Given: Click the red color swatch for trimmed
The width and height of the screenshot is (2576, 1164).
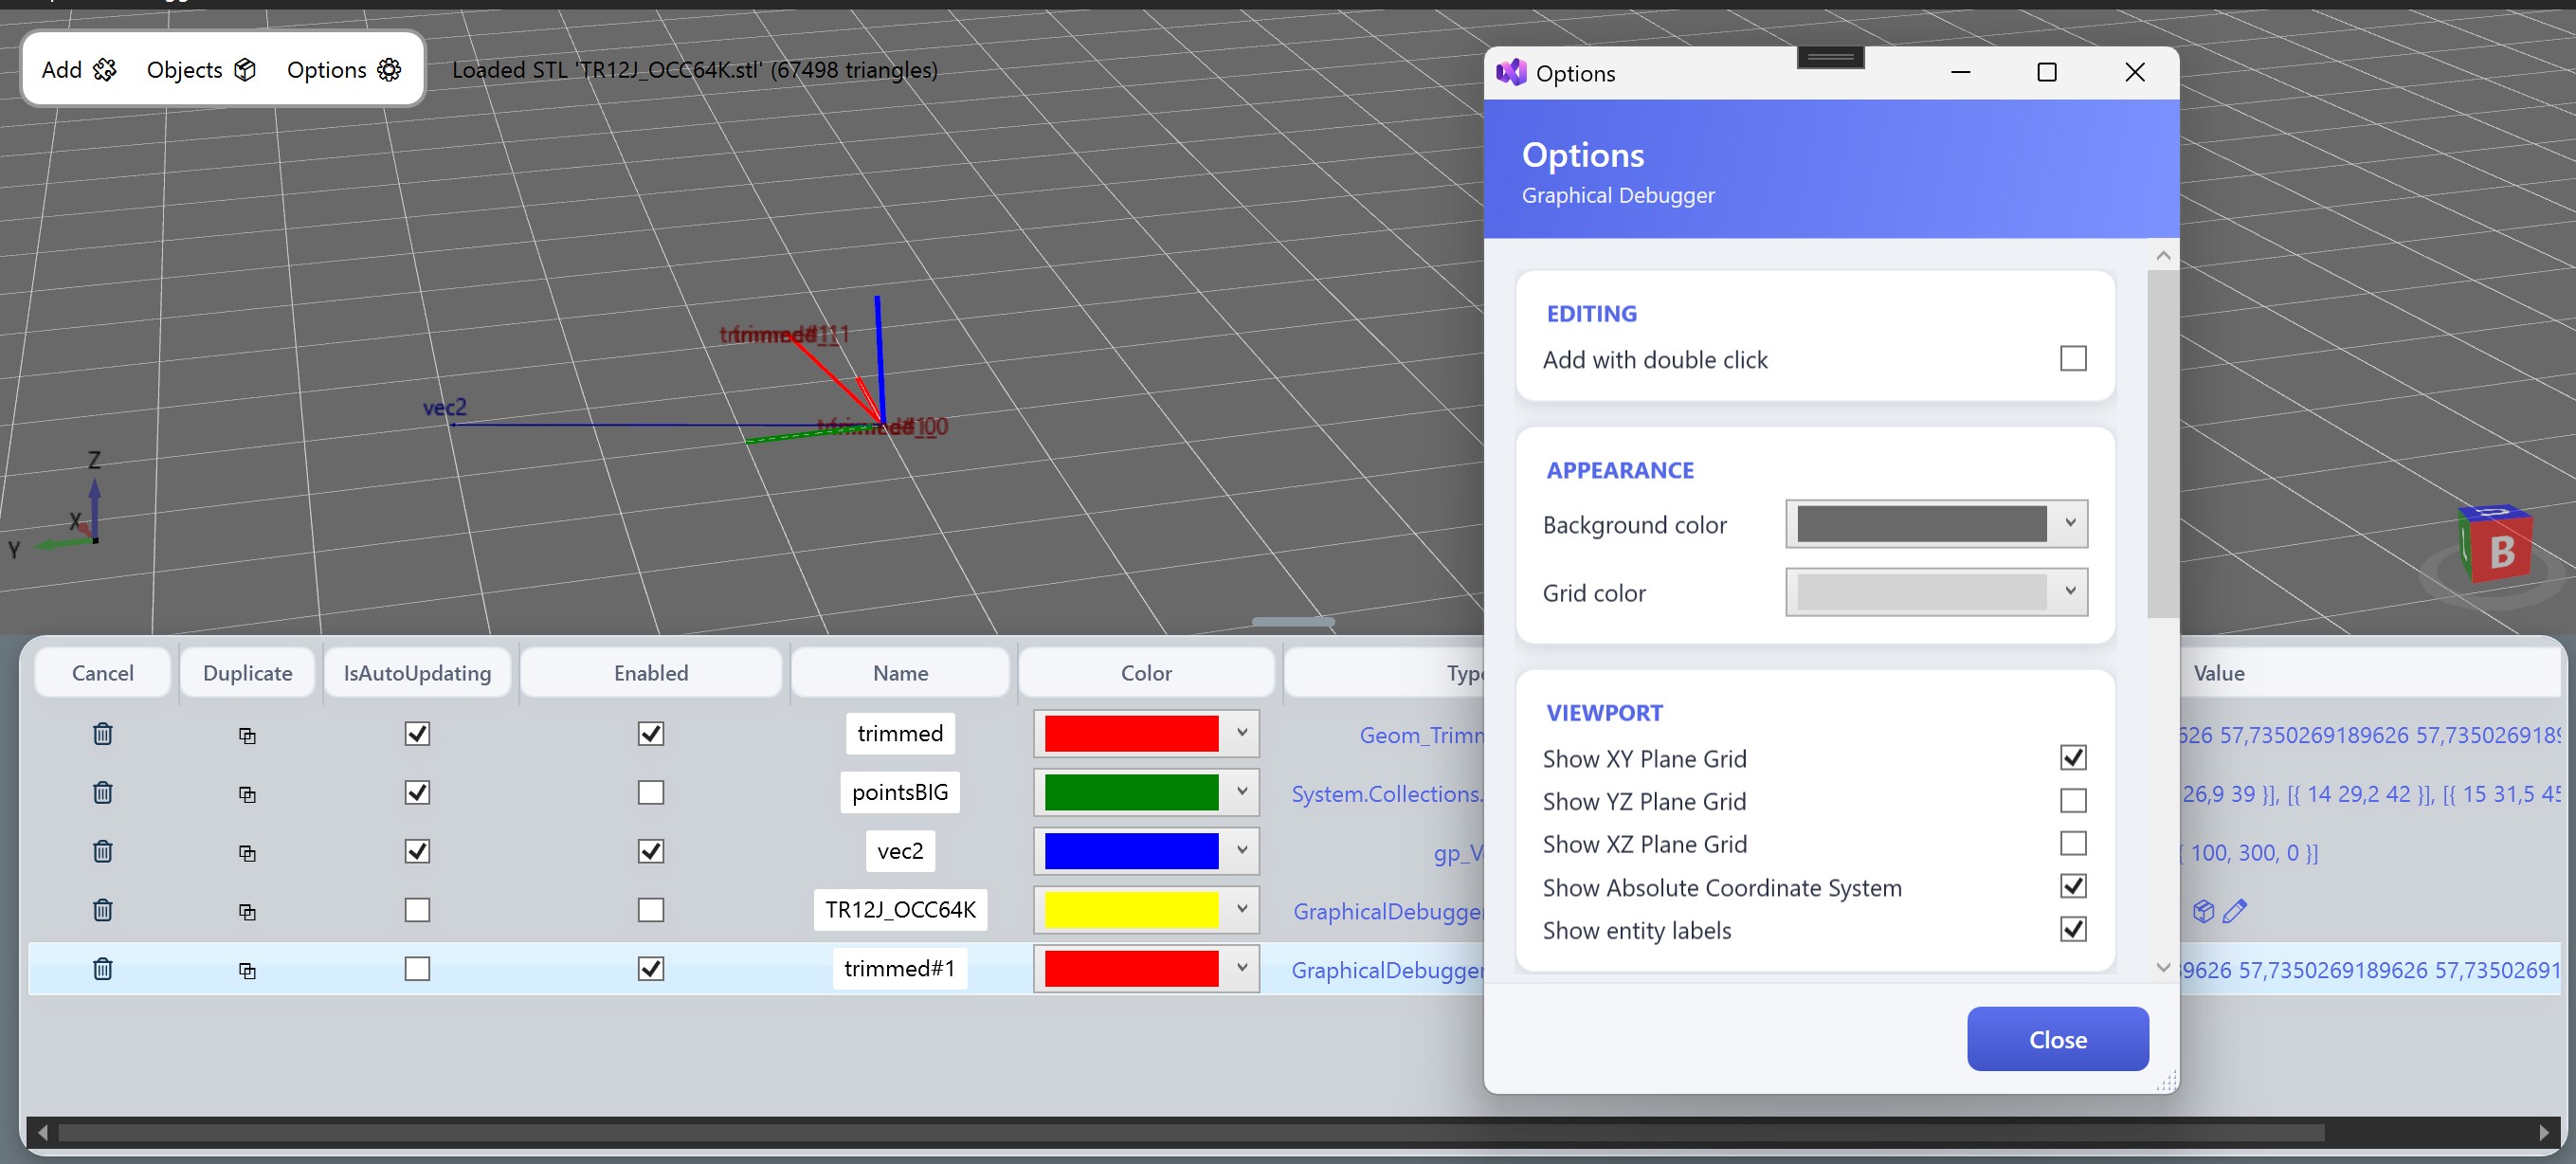Looking at the screenshot, I should point(1131,734).
